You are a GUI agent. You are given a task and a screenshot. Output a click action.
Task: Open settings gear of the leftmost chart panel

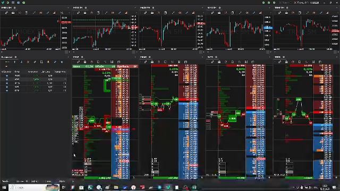15,8
